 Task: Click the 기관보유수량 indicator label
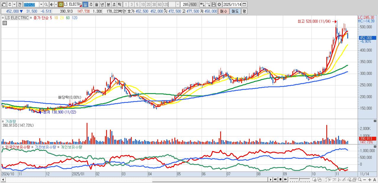[45, 147]
